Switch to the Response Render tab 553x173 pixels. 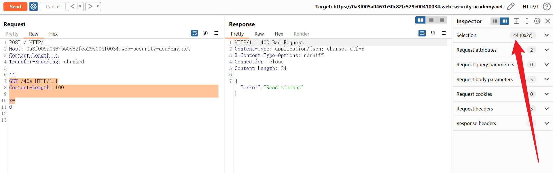pos(301,34)
